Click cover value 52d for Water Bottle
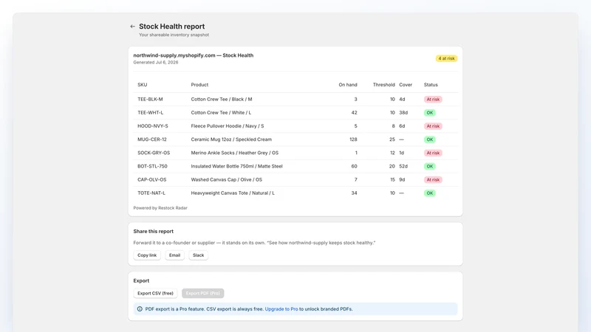The image size is (591, 332). click(x=403, y=166)
